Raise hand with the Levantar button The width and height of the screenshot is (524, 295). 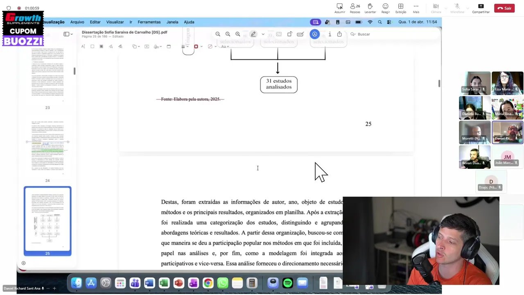pos(370,8)
